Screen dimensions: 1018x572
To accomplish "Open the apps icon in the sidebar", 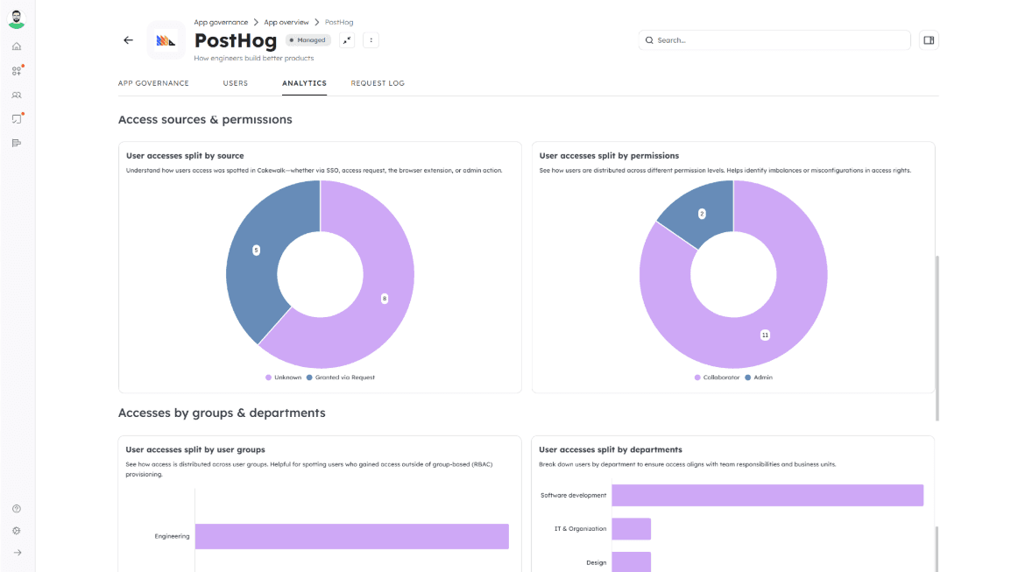I will [17, 71].
